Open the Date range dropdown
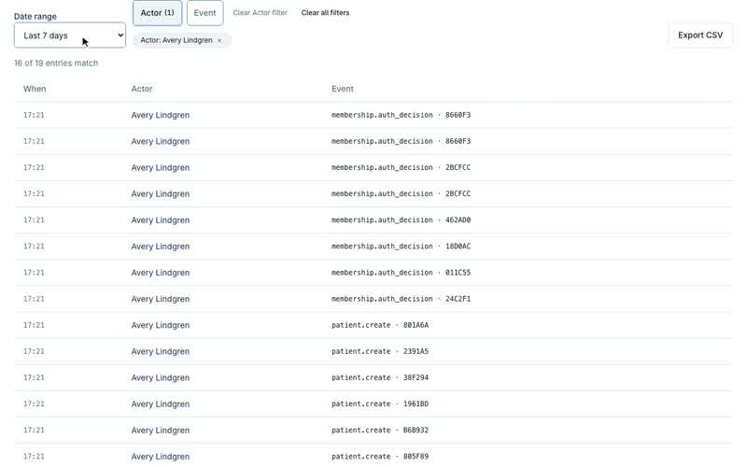Viewport: 747px width, 467px height. (70, 35)
